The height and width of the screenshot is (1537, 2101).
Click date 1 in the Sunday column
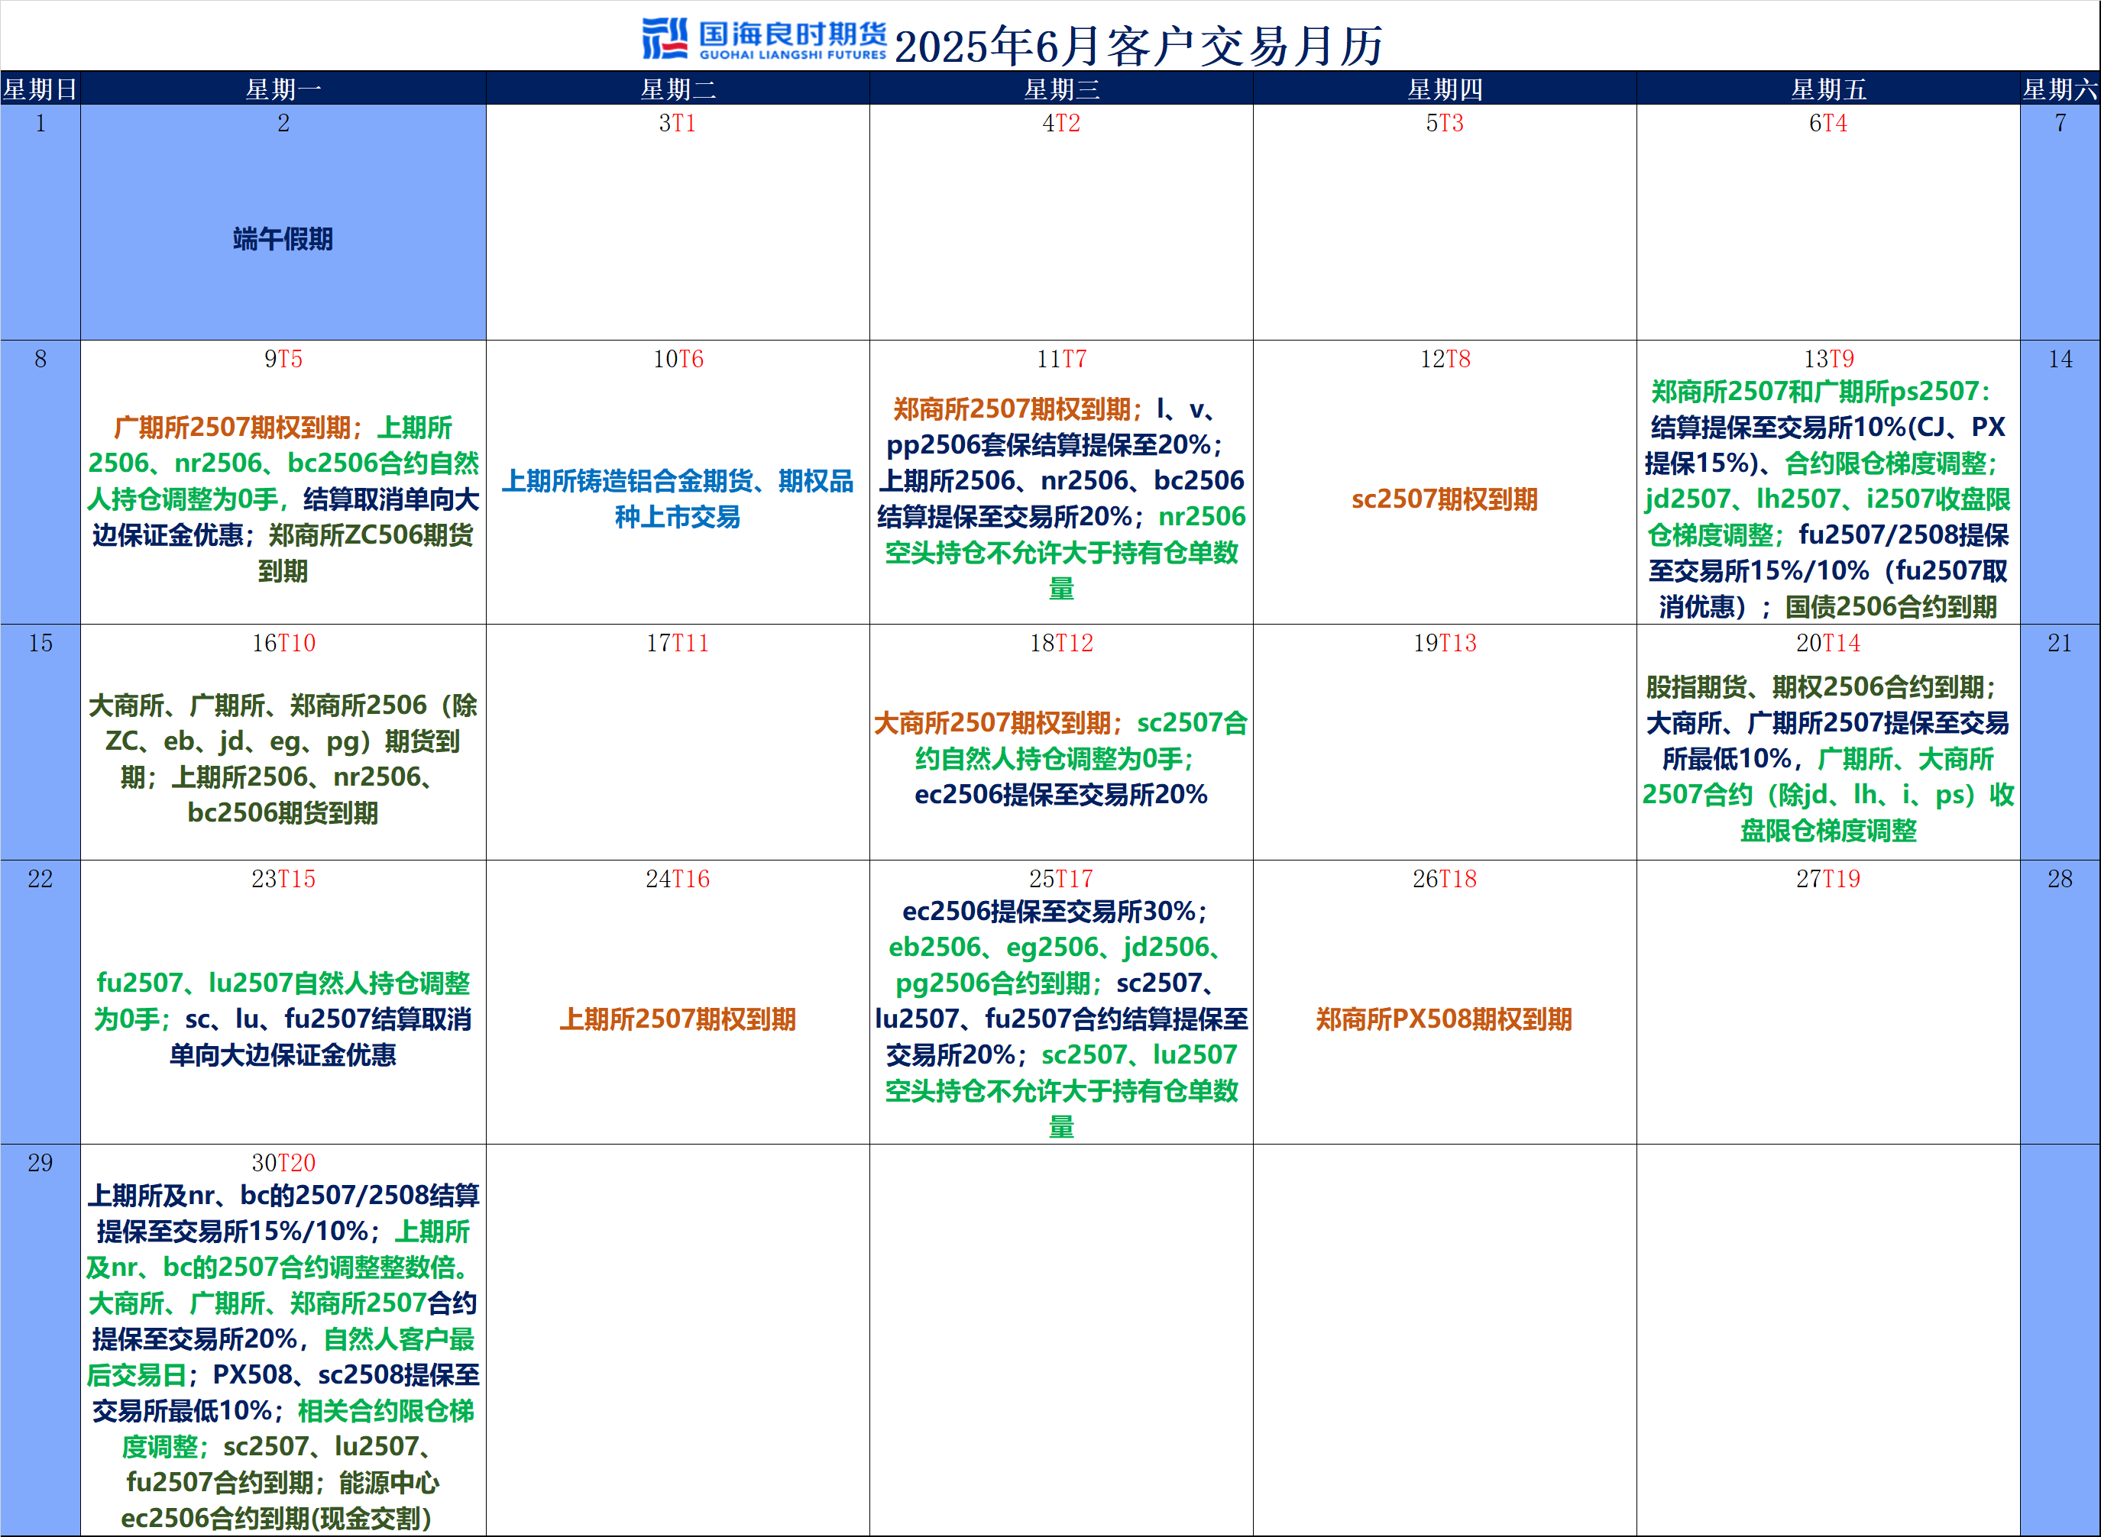(x=40, y=123)
